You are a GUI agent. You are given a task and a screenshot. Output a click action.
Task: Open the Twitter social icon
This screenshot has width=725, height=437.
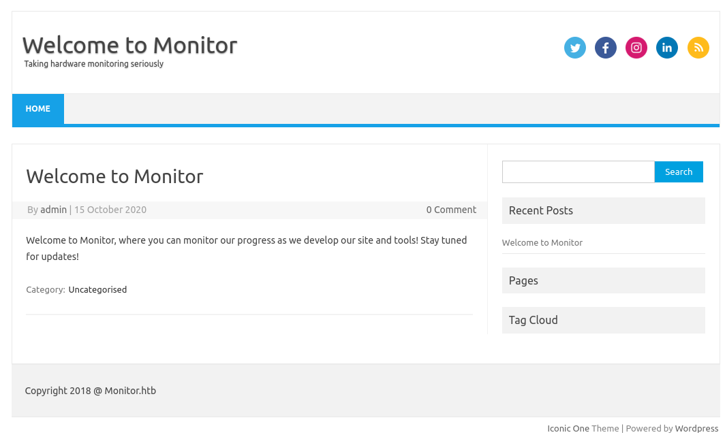coord(575,48)
